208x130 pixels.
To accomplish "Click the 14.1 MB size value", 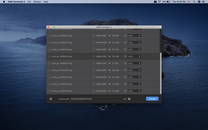I will (x=115, y=49).
